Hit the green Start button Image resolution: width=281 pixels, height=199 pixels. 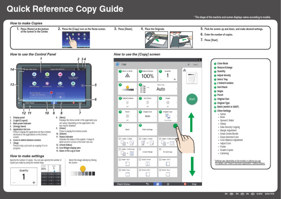(x=192, y=99)
